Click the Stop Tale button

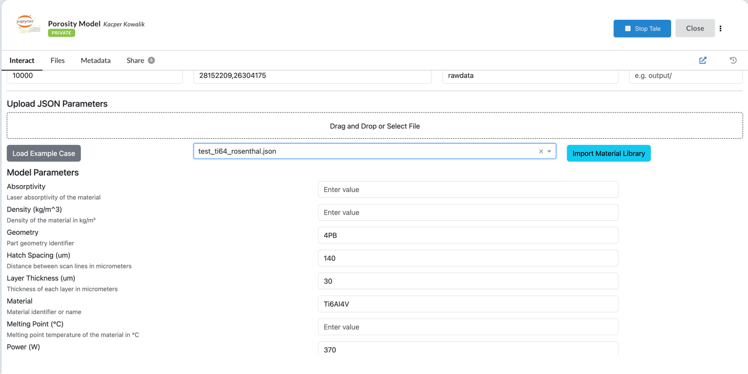pos(642,28)
